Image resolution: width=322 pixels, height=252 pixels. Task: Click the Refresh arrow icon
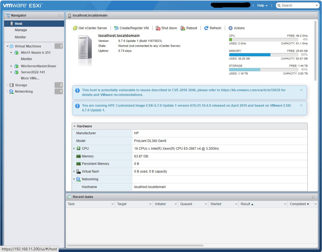[x=206, y=28]
